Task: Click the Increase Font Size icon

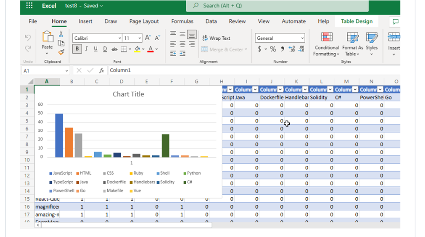Action: pos(148,38)
